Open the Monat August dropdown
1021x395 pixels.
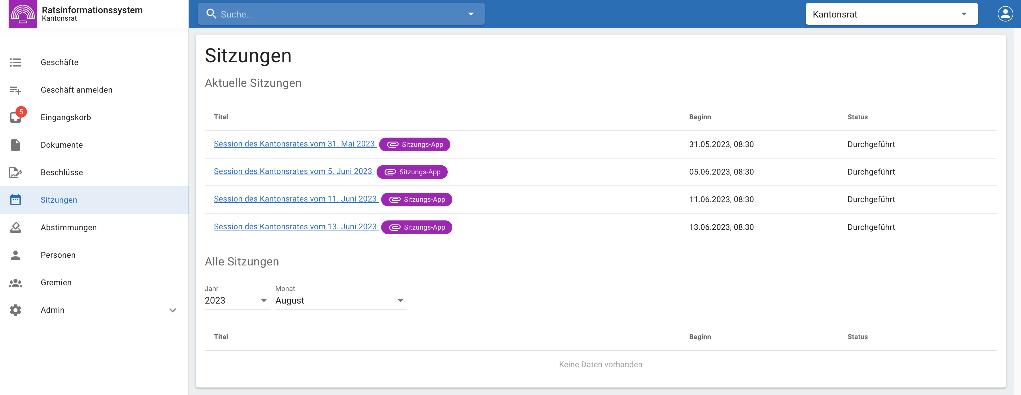(x=340, y=301)
